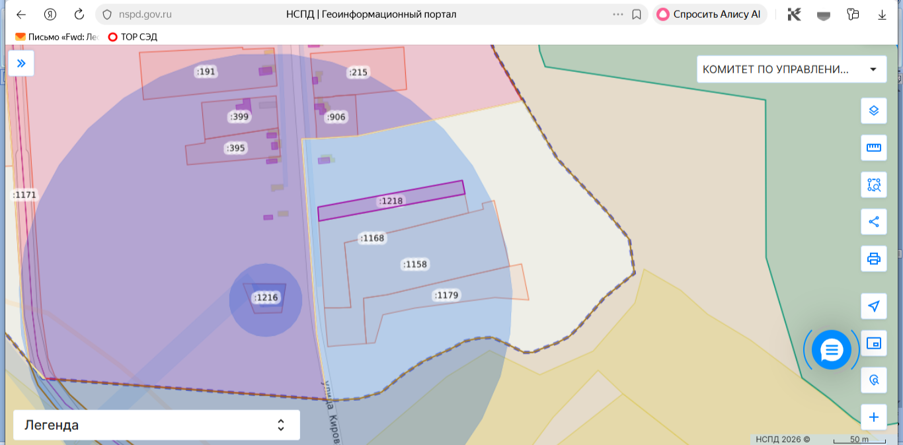Viewport: 903px width, 445px height.
Task: Expand the left sidebar panel
Action: (x=21, y=63)
